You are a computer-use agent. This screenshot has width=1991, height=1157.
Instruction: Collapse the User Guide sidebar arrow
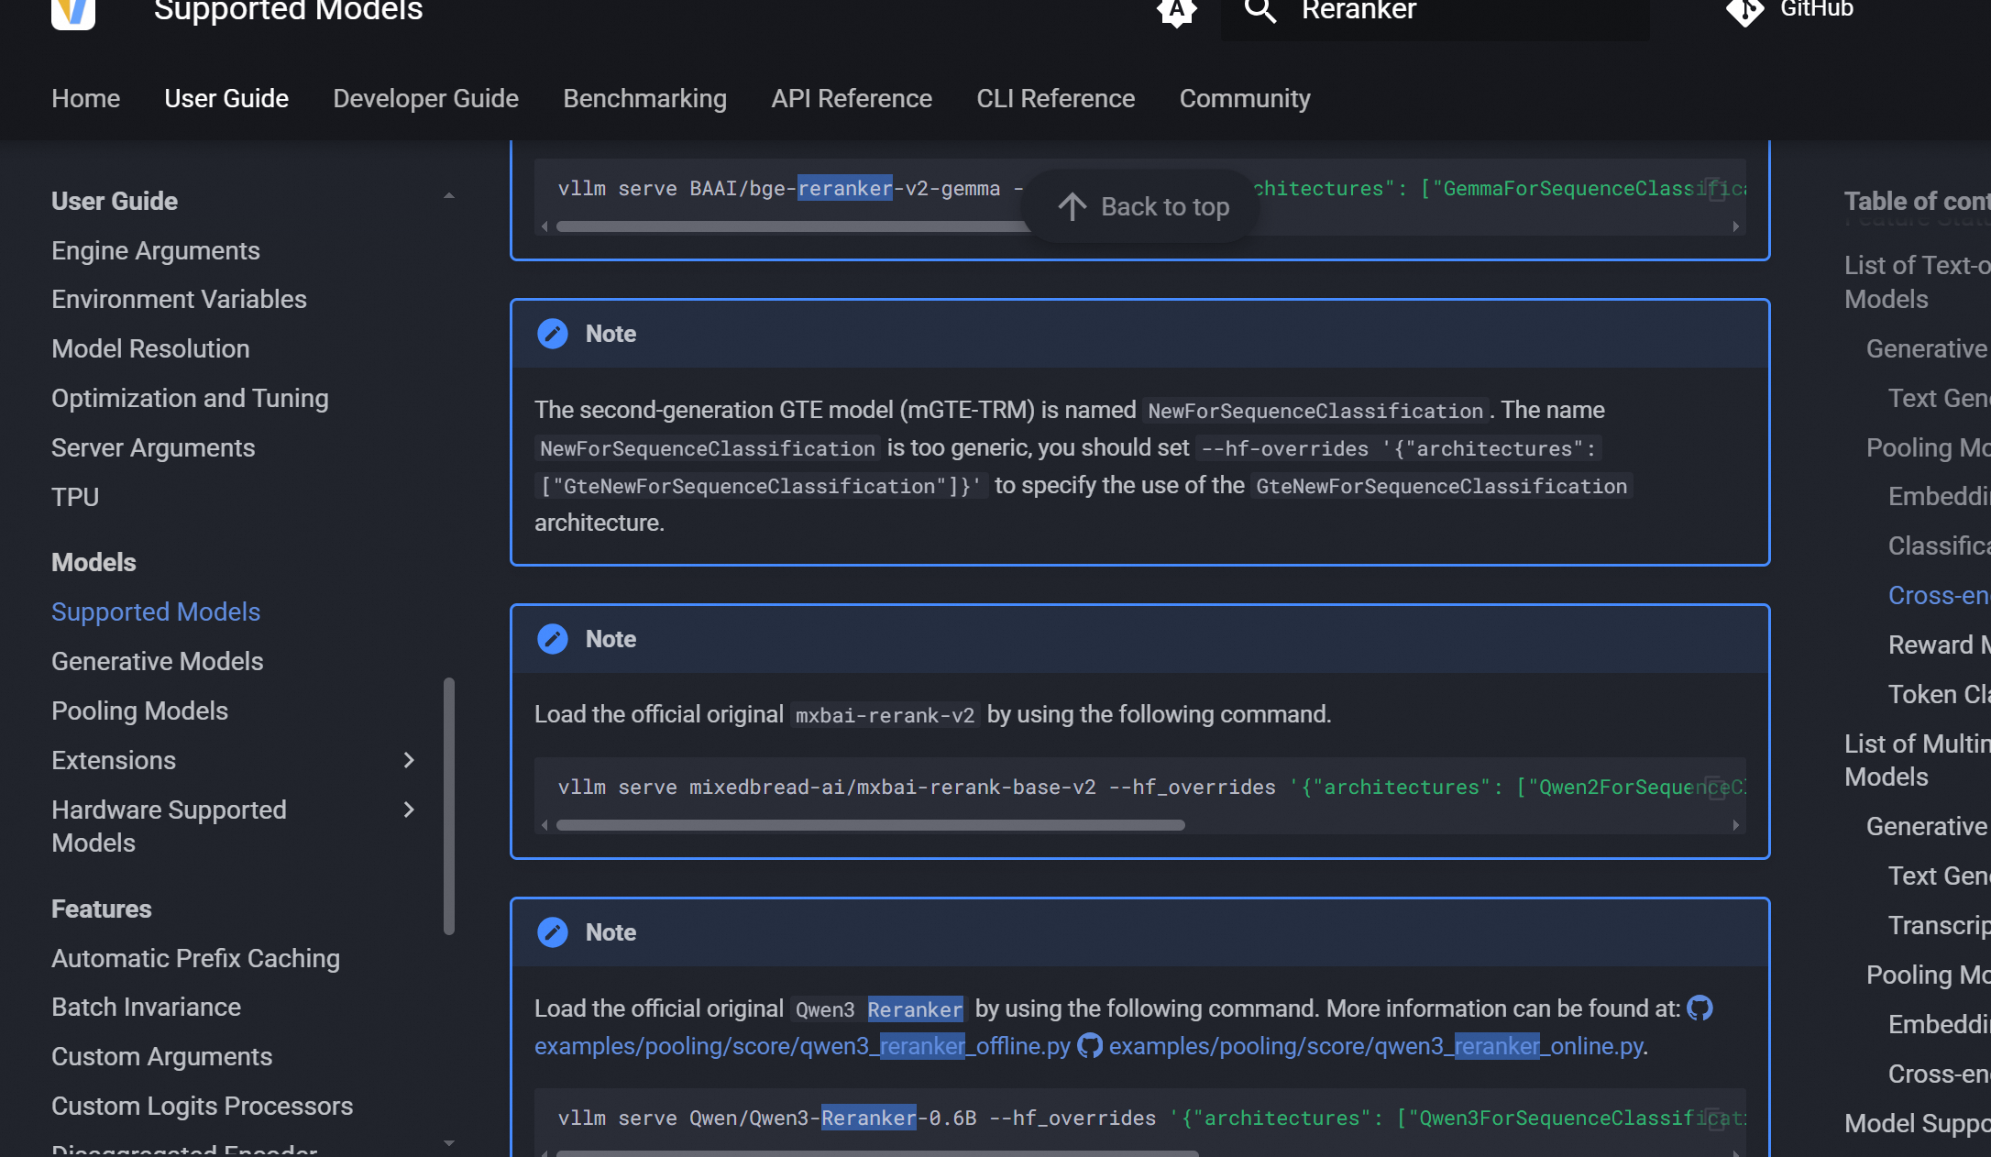(x=448, y=197)
